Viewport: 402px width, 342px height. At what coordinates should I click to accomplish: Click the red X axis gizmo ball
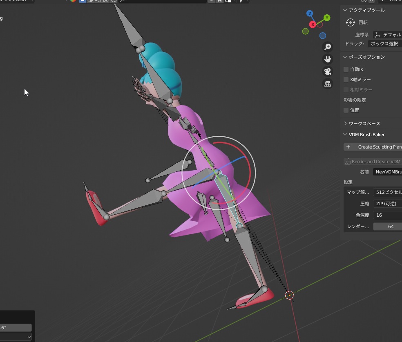click(313, 24)
